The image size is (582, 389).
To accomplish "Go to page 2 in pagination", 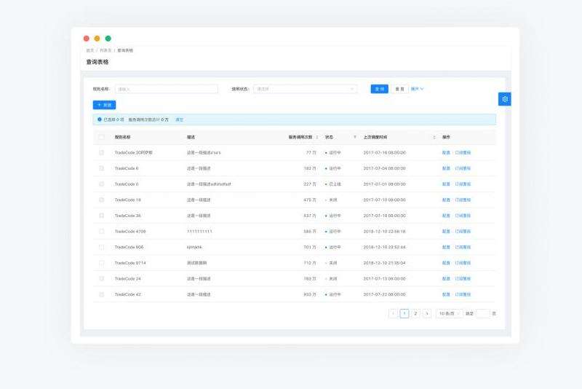I will point(415,313).
